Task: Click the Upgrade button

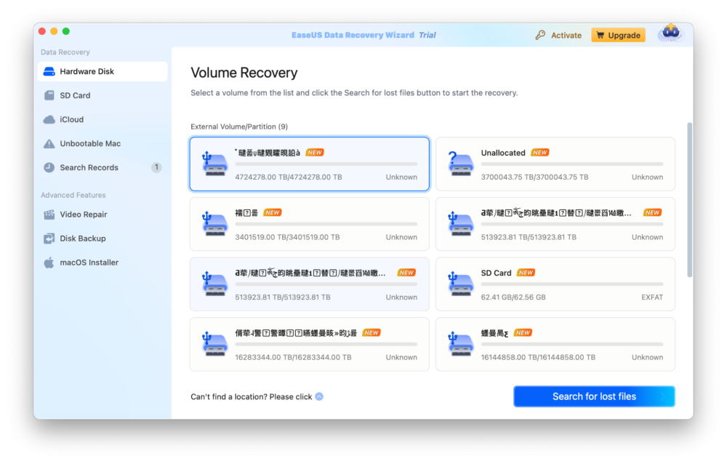Action: tap(618, 35)
